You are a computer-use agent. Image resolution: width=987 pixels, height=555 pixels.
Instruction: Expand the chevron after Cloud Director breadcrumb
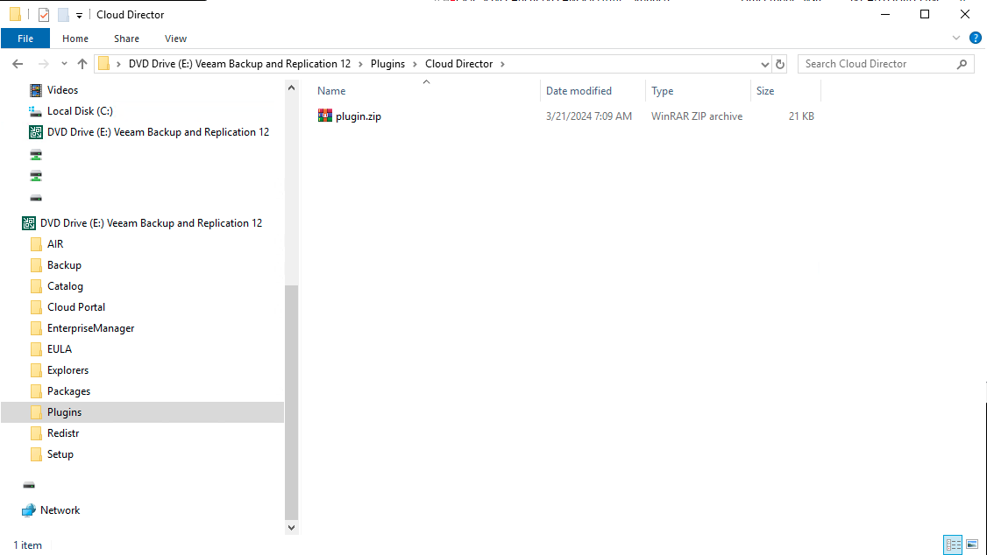(x=502, y=64)
